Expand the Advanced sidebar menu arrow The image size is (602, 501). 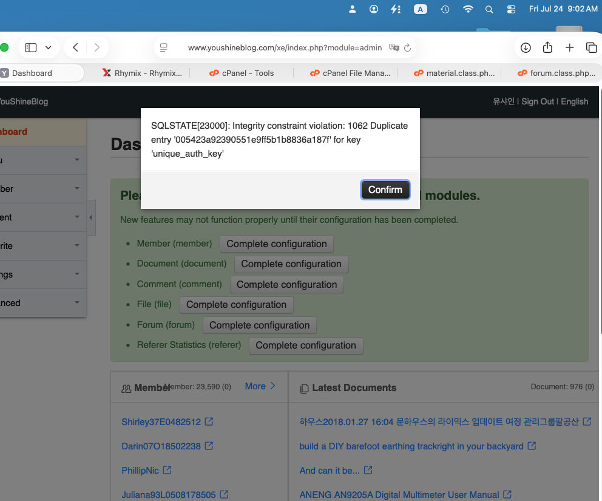(77, 303)
